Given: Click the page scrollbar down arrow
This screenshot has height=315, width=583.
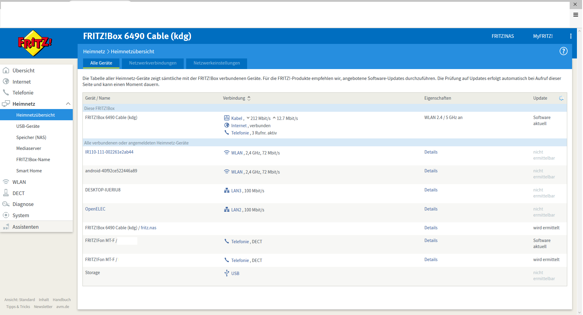Looking at the screenshot, I should [x=579, y=312].
